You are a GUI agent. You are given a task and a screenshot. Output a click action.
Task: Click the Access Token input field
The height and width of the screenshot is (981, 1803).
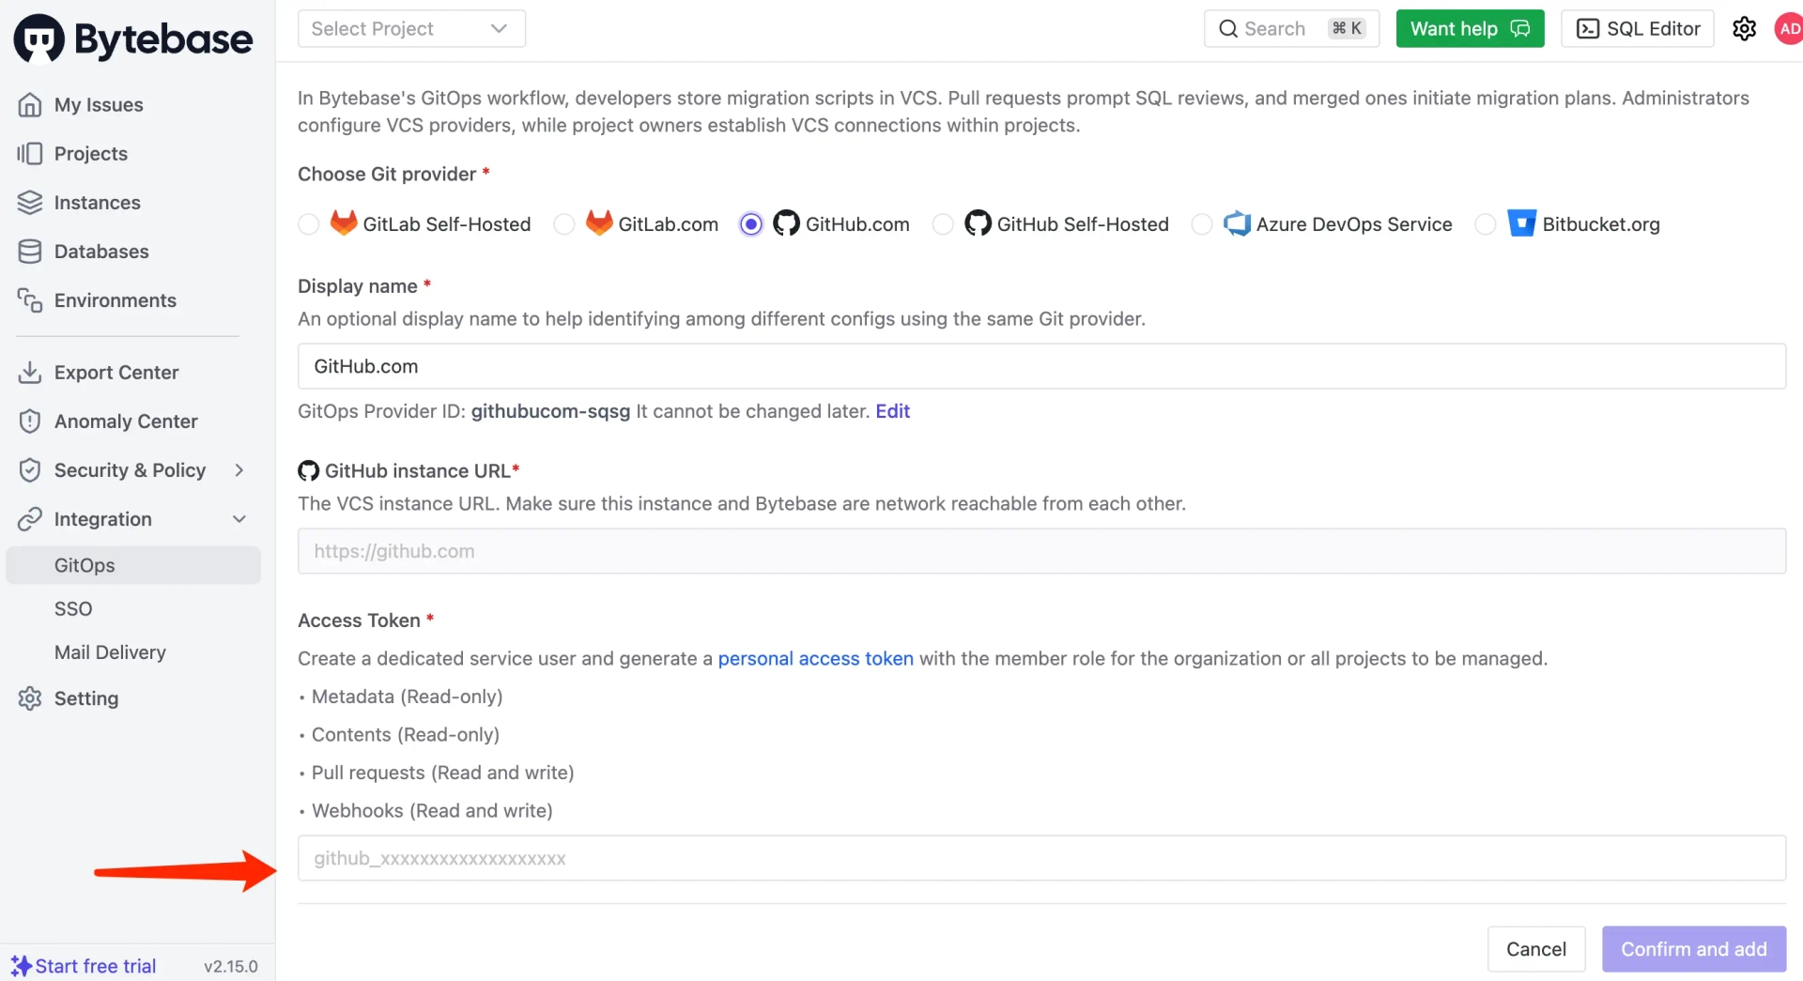(x=1041, y=858)
